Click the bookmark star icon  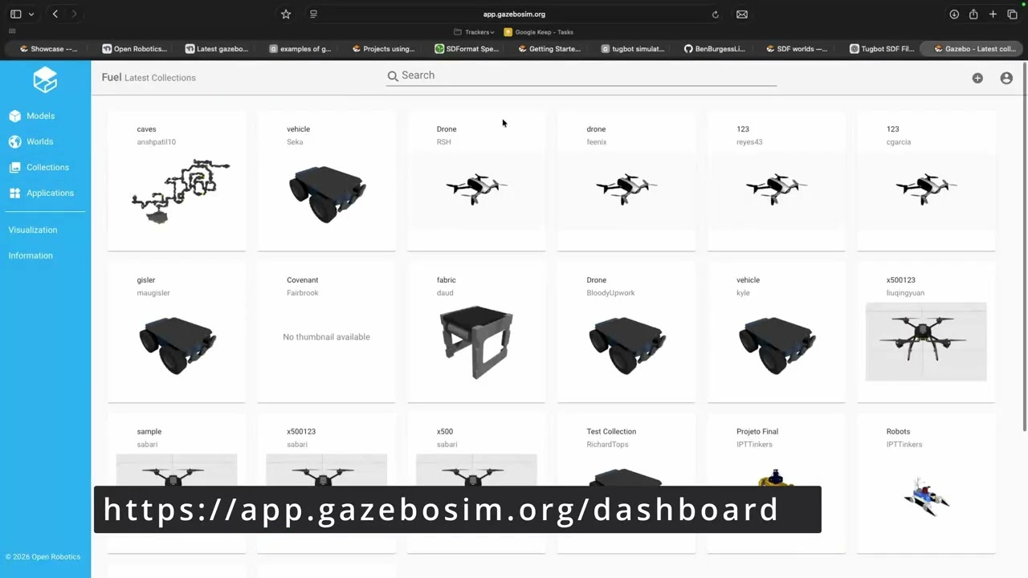click(x=286, y=14)
